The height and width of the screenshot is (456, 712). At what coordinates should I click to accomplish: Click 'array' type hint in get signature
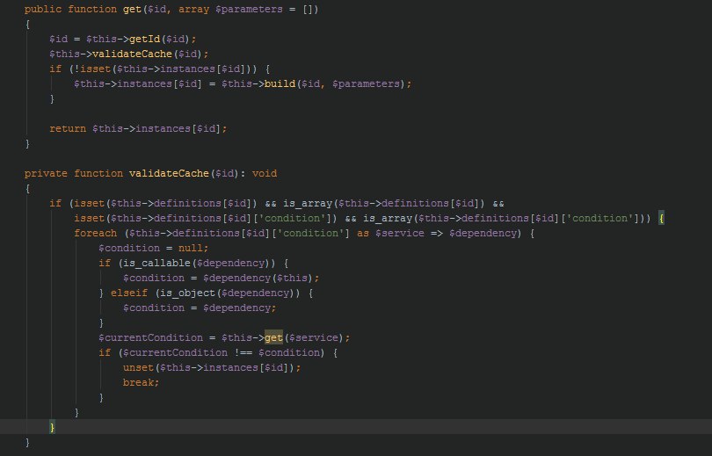193,9
